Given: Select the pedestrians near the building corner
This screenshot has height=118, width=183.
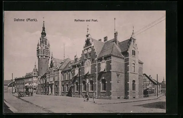Looking at the screenshot, I should 86,97.
